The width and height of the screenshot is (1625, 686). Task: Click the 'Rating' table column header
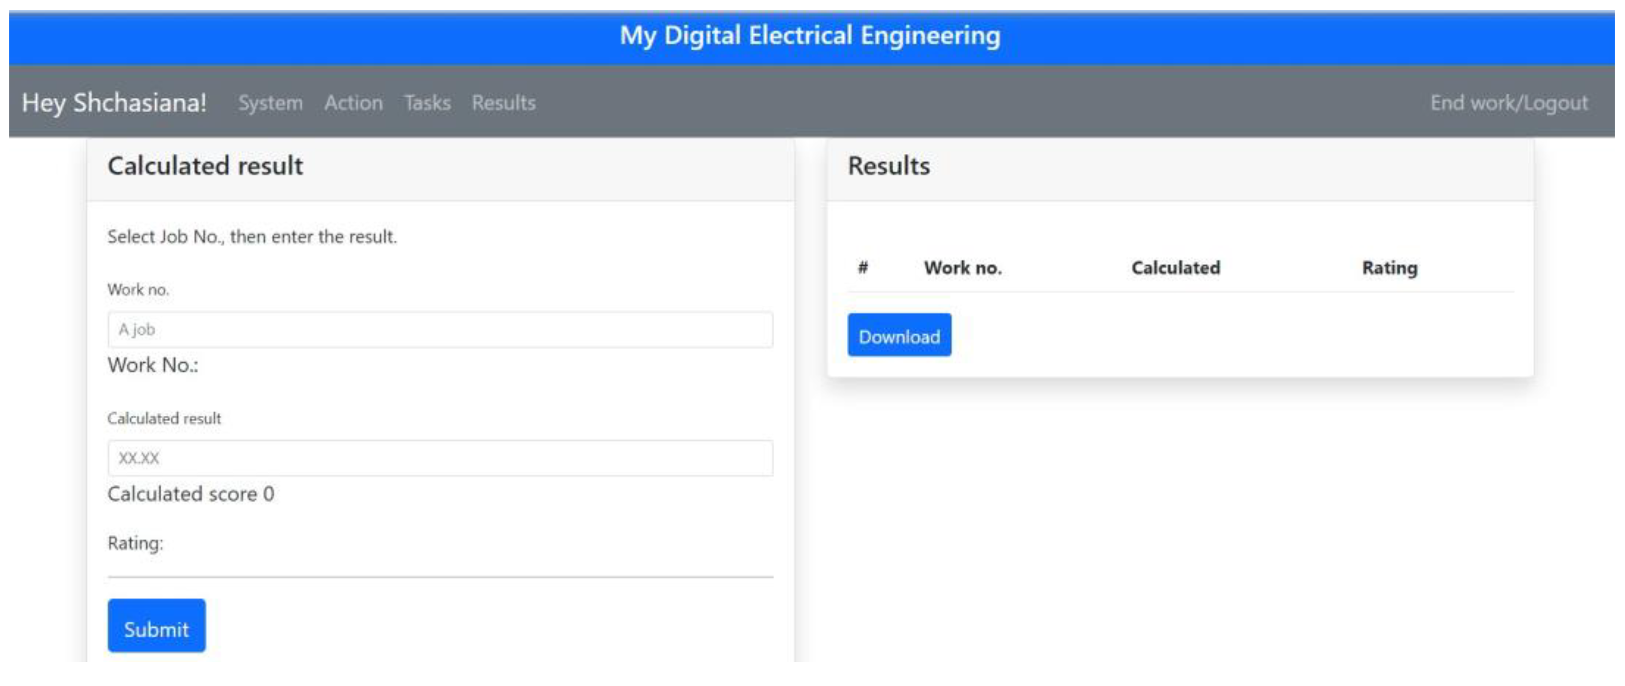pyautogui.click(x=1389, y=268)
